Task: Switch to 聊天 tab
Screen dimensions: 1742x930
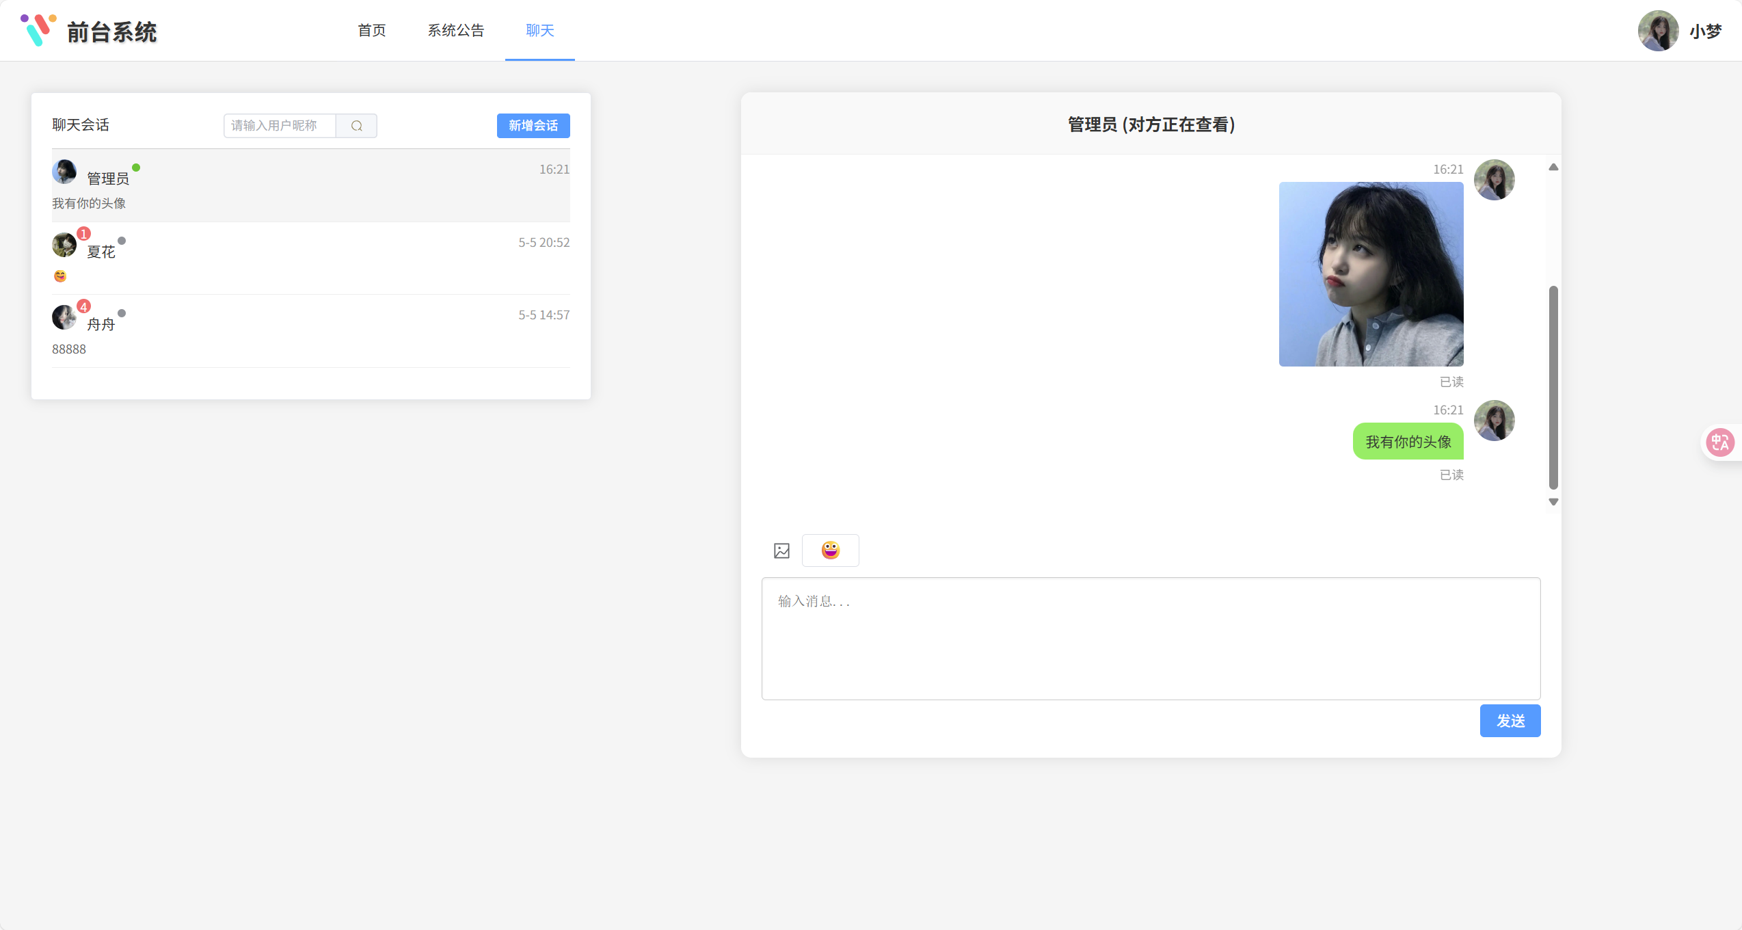Action: [x=539, y=31]
